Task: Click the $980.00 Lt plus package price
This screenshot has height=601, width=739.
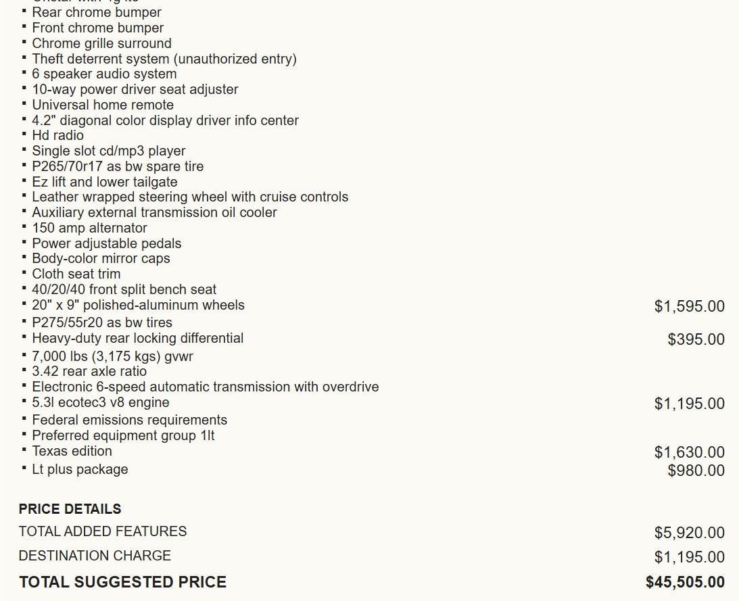Action: coord(696,471)
